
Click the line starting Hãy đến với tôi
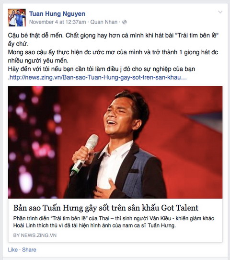101,69
